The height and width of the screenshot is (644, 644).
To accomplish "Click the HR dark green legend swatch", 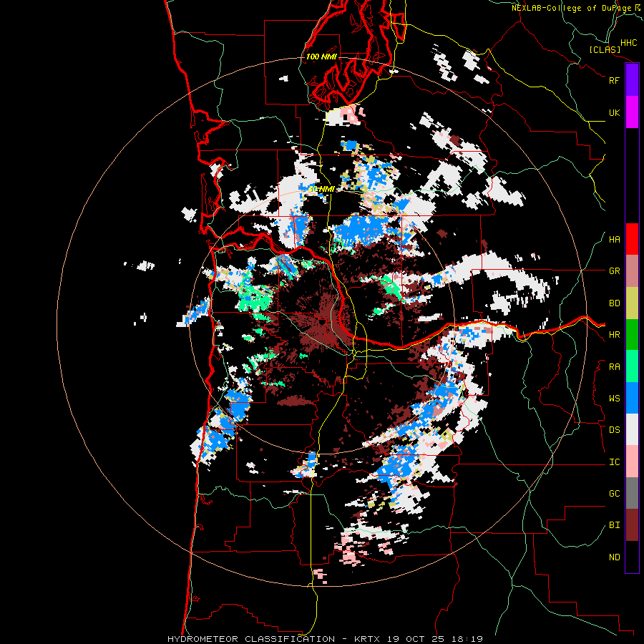I will 632,334.
